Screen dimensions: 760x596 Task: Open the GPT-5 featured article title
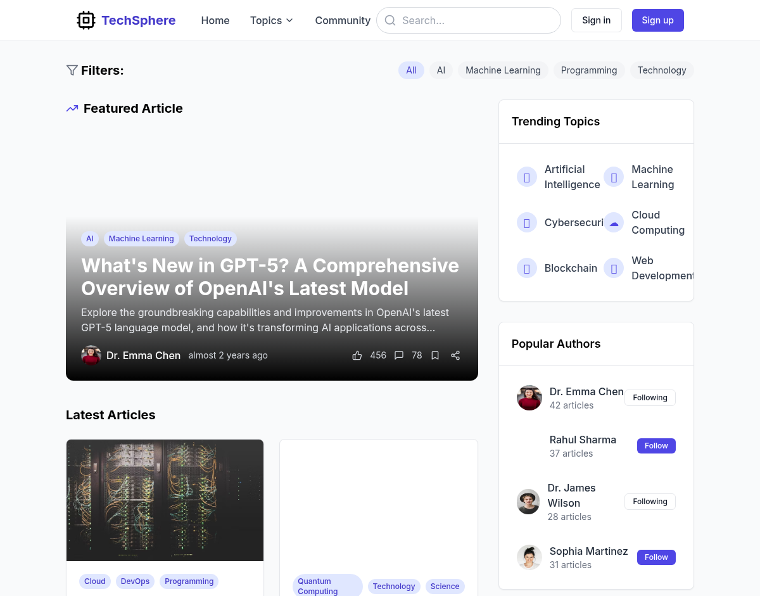(270, 277)
